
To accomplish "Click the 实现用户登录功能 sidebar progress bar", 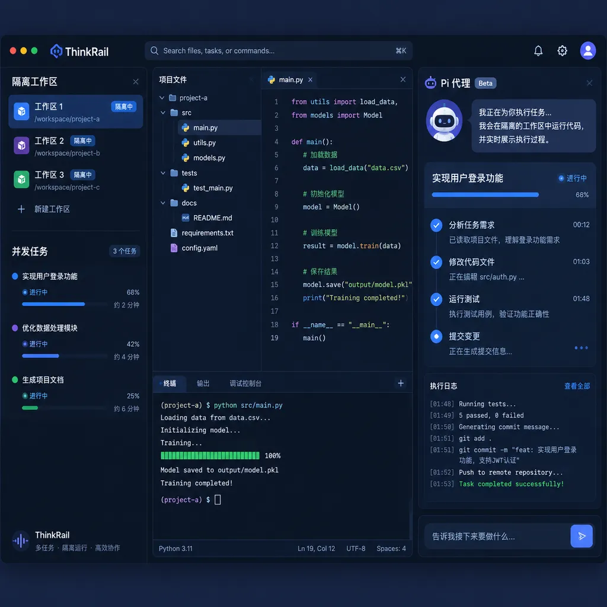I will click(x=64, y=304).
